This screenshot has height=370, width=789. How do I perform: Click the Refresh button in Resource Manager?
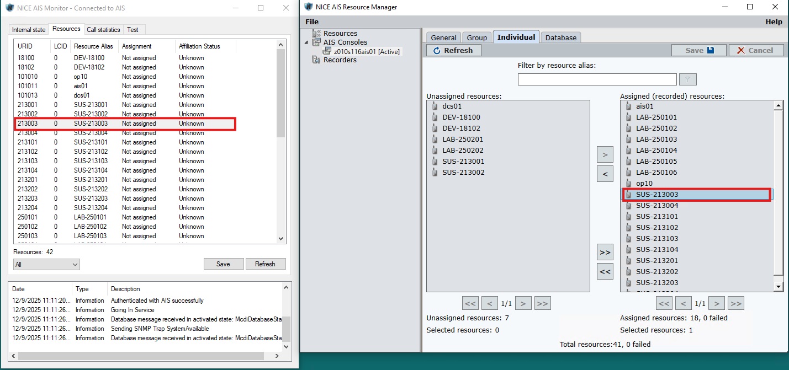tap(453, 50)
